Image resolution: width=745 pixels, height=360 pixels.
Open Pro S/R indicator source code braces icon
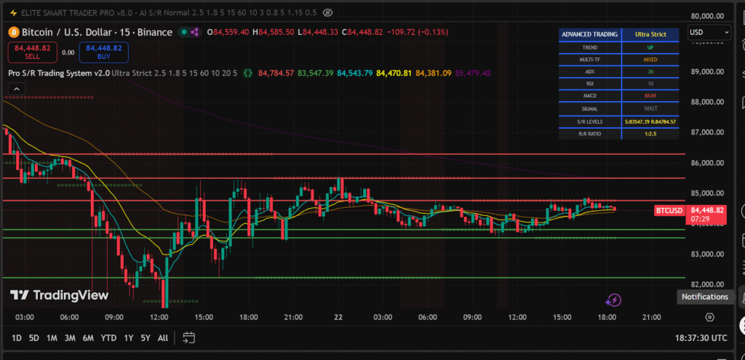click(247, 73)
